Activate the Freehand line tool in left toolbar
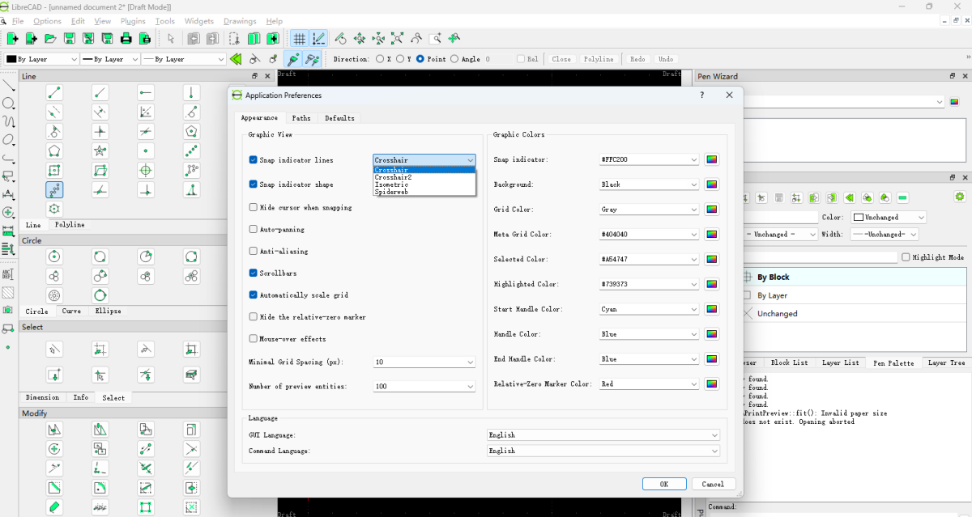Image resolution: width=972 pixels, height=517 pixels. pyautogui.click(x=9, y=121)
